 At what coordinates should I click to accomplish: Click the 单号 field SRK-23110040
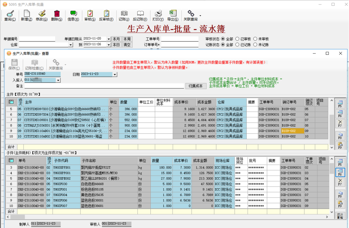[x=42, y=74]
